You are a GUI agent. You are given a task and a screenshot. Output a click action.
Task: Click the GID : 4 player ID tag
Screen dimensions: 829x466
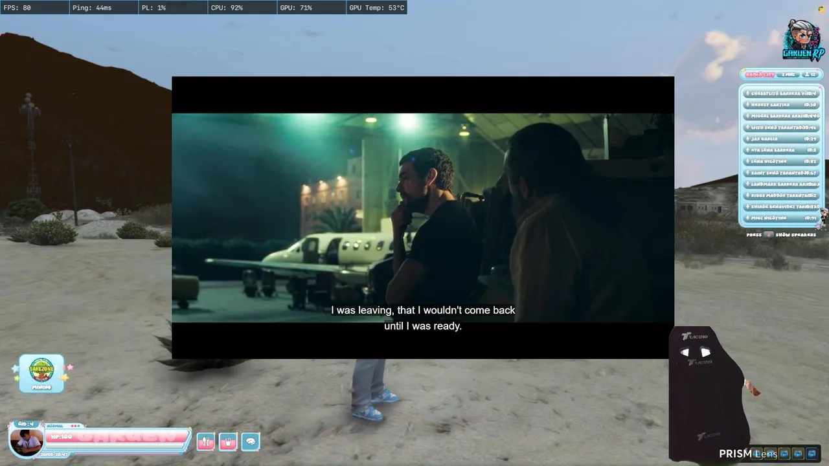26,424
